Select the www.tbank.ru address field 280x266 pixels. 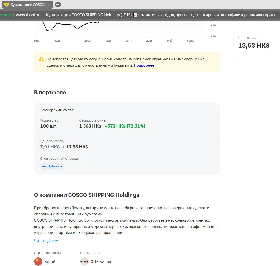[28, 15]
